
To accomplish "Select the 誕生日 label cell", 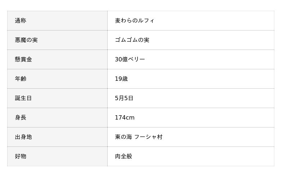I will coord(23,98).
